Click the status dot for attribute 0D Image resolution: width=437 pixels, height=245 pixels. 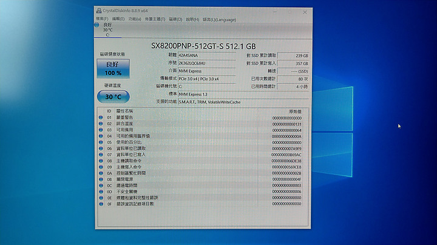coord(101,191)
